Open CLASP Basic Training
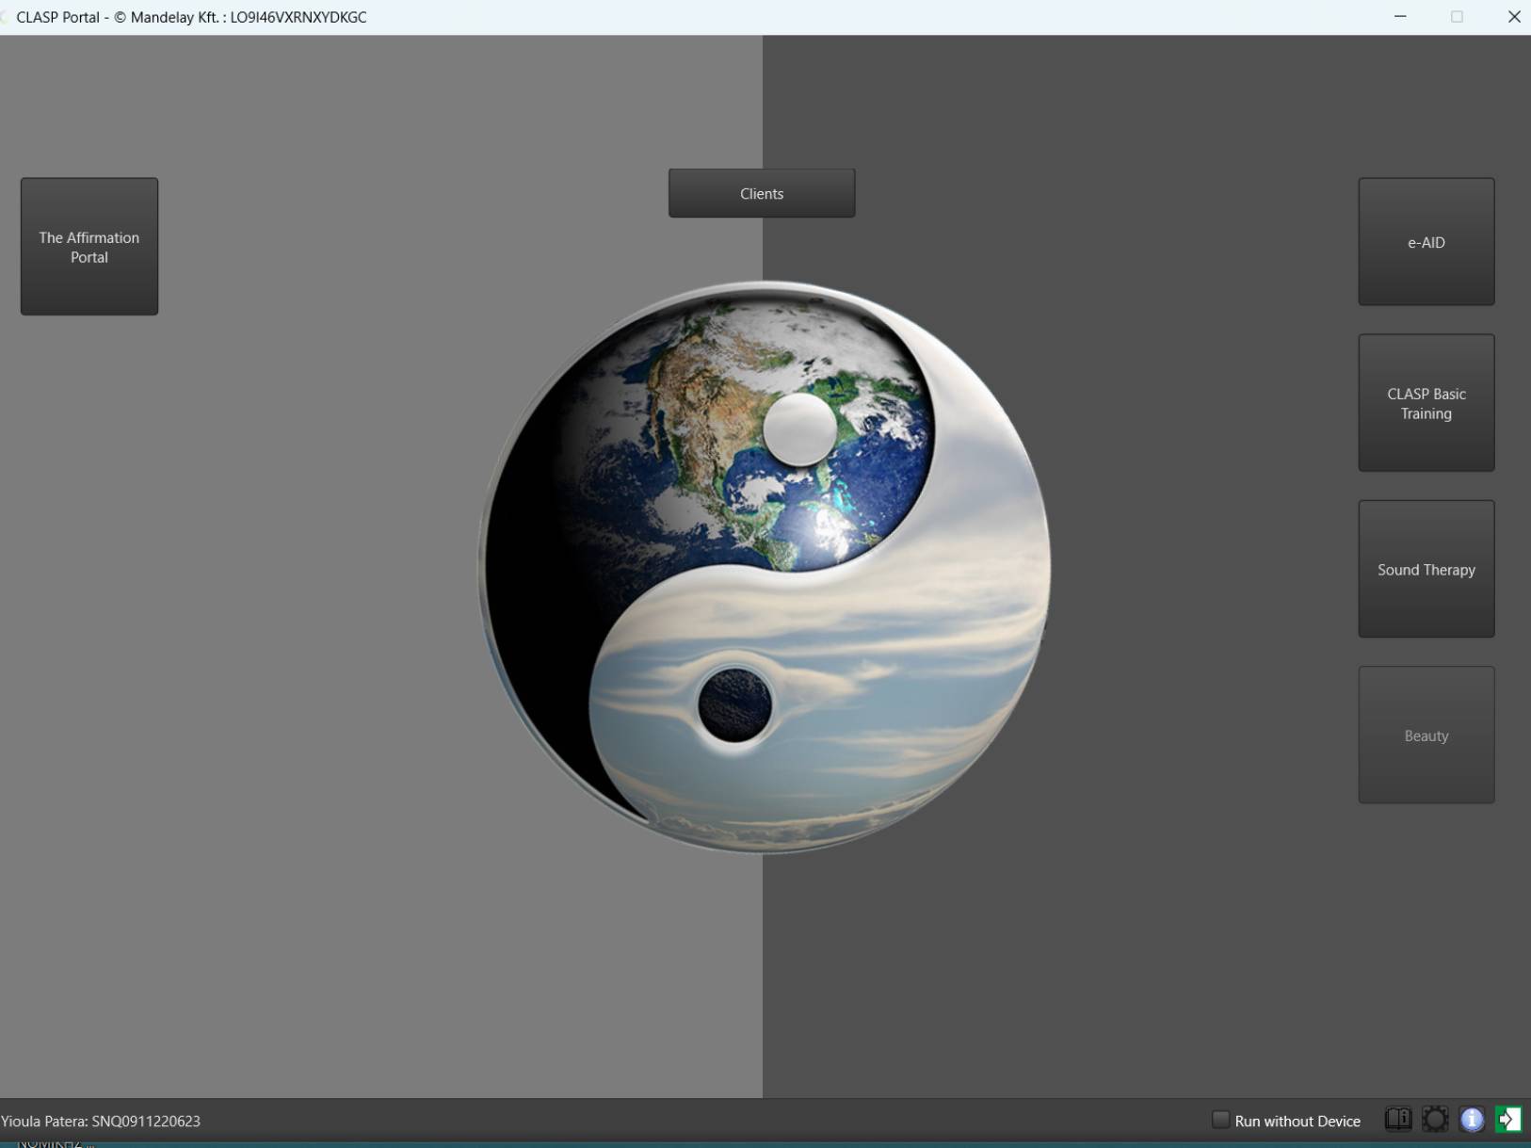The height and width of the screenshot is (1148, 1531). (1426, 403)
